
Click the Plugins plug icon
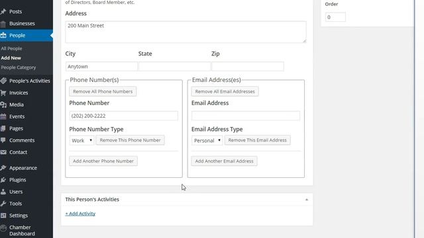coord(3,180)
